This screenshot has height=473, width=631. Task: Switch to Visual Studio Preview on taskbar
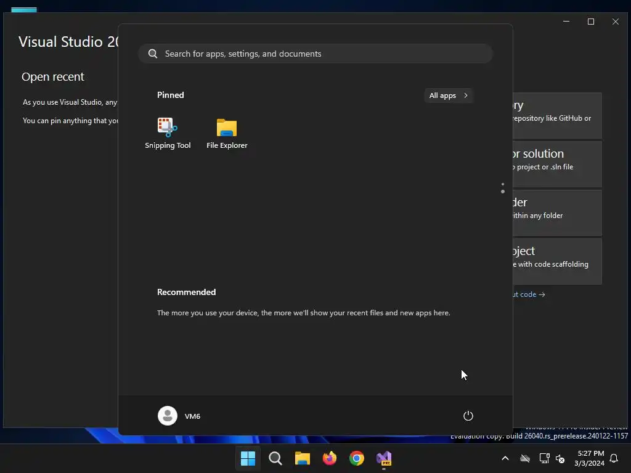384,458
